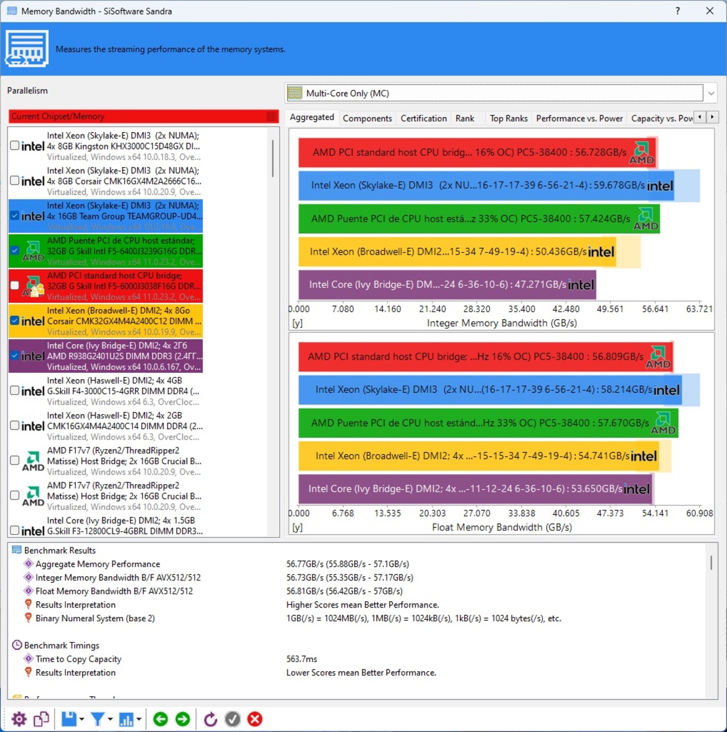This screenshot has width=727, height=732.
Task: Uncheck the AMD Puente PCI F5-6400J3239G16G checkbox
Action: [14, 251]
